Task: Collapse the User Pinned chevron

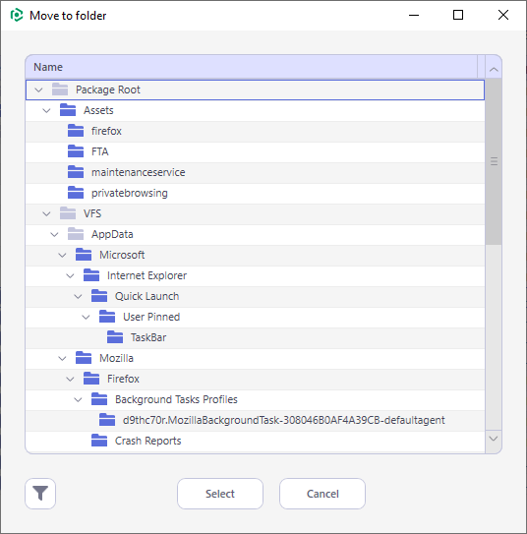Action: pyautogui.click(x=86, y=317)
